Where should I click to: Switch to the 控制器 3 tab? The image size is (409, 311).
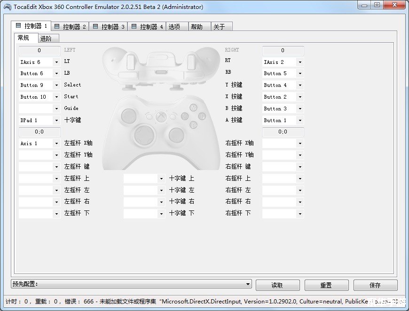tap(109, 27)
